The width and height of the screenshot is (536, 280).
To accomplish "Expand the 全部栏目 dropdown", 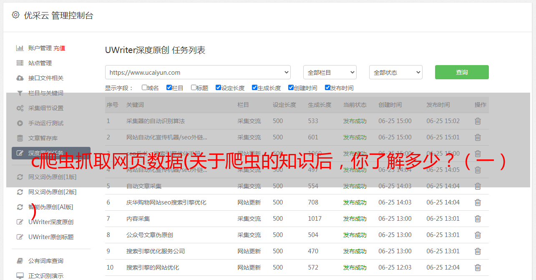I will 330,72.
